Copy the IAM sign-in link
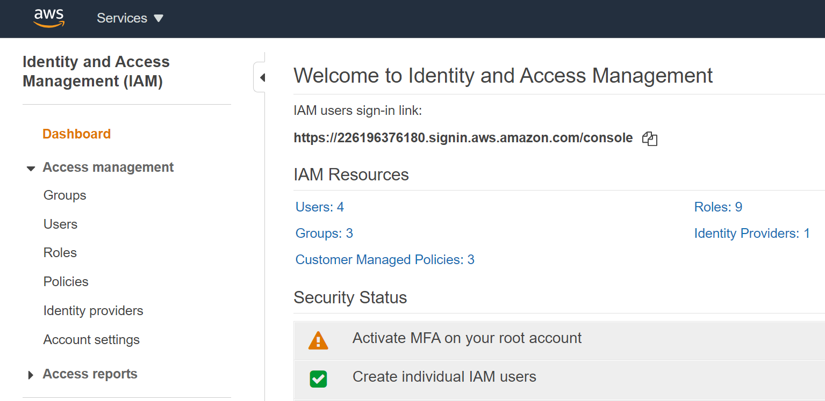Viewport: 825px width, 401px height. [x=650, y=138]
